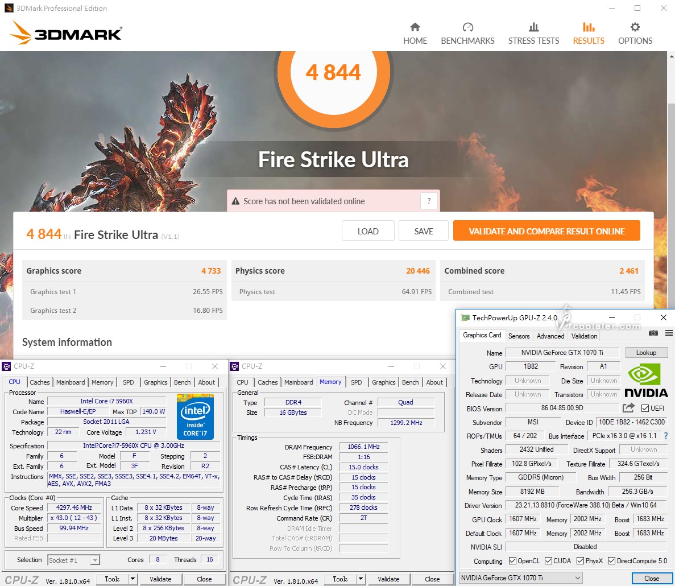Open Graphics tab in memory CPU-Z window
This screenshot has width=675, height=586.
pyautogui.click(x=384, y=382)
